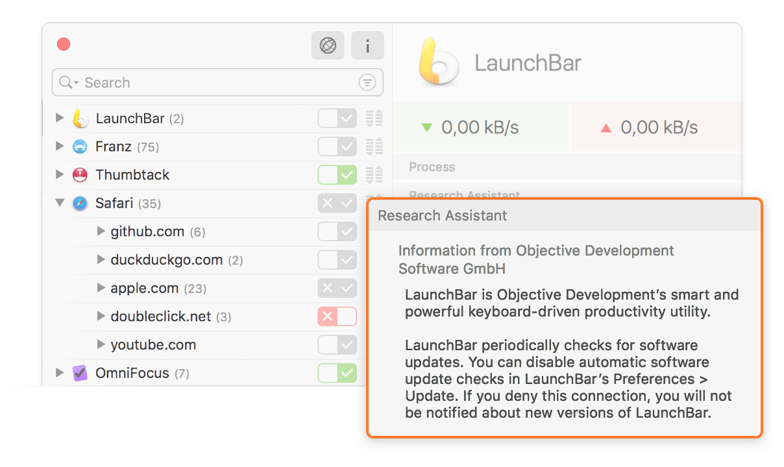Image resolution: width=784 pixels, height=467 pixels.
Task: Expand the Franz connections row
Action: point(60,147)
